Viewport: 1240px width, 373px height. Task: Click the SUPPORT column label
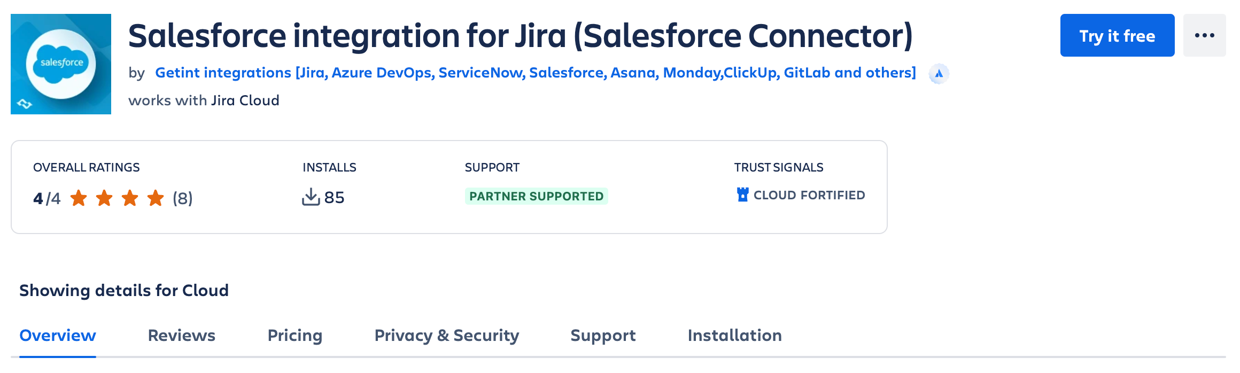492,167
